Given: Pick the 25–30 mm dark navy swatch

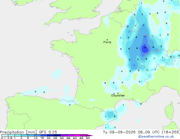Looking at the screenshot, I should click(x=57, y=135).
